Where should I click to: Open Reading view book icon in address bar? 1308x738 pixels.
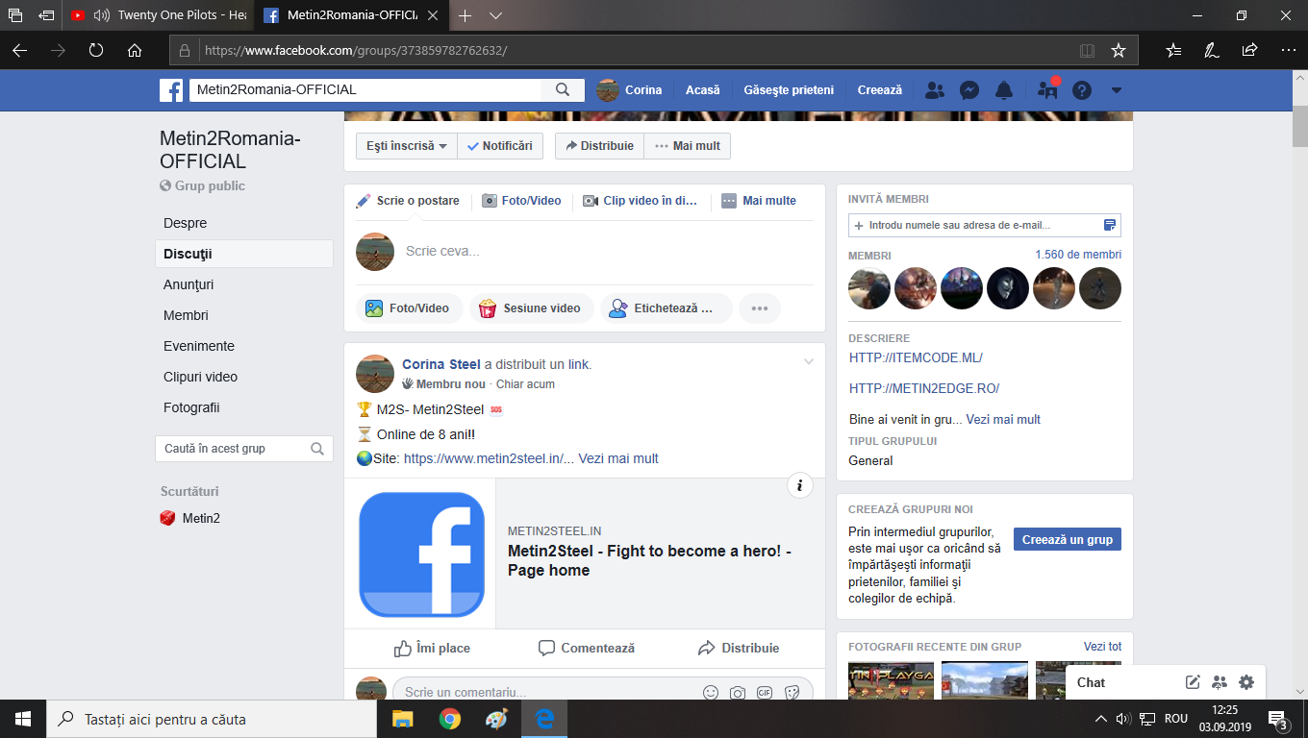coord(1087,50)
